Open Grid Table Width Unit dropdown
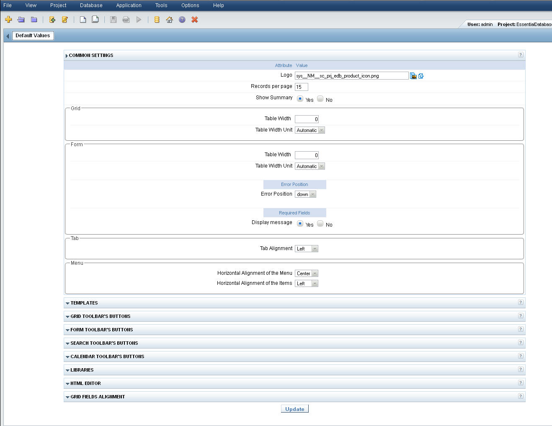The image size is (552, 426). pos(310,130)
